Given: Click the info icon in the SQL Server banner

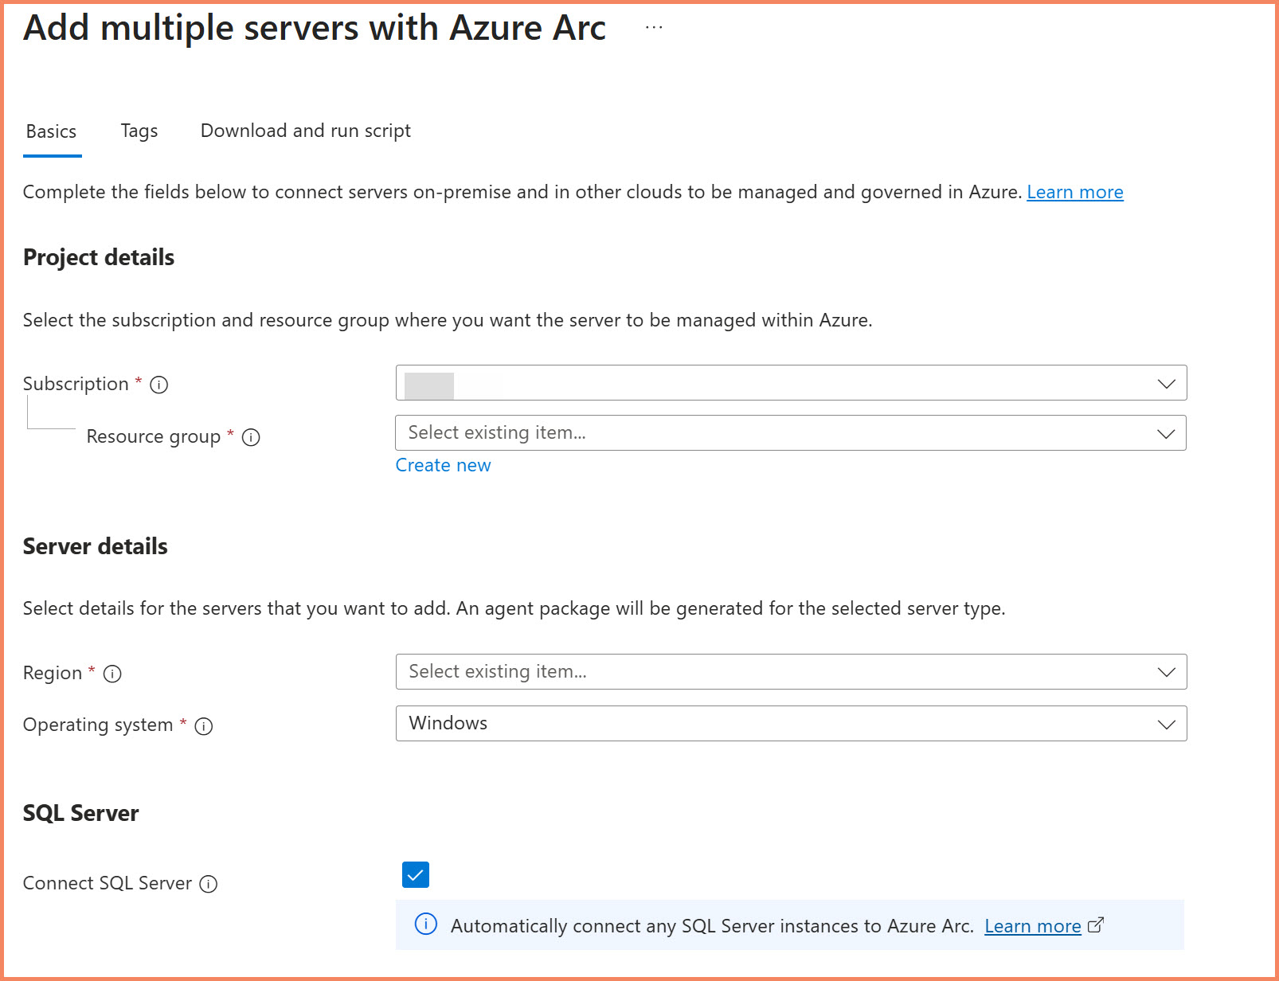Looking at the screenshot, I should pyautogui.click(x=426, y=924).
